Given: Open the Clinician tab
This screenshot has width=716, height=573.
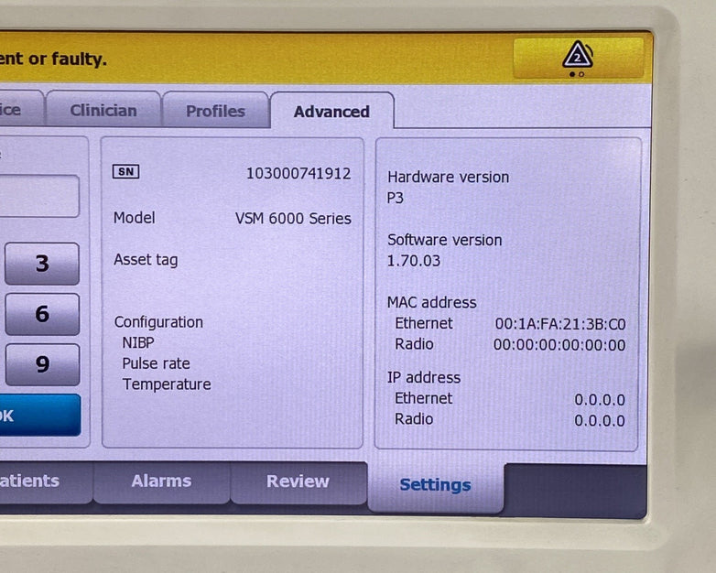Looking at the screenshot, I should pos(103,109).
